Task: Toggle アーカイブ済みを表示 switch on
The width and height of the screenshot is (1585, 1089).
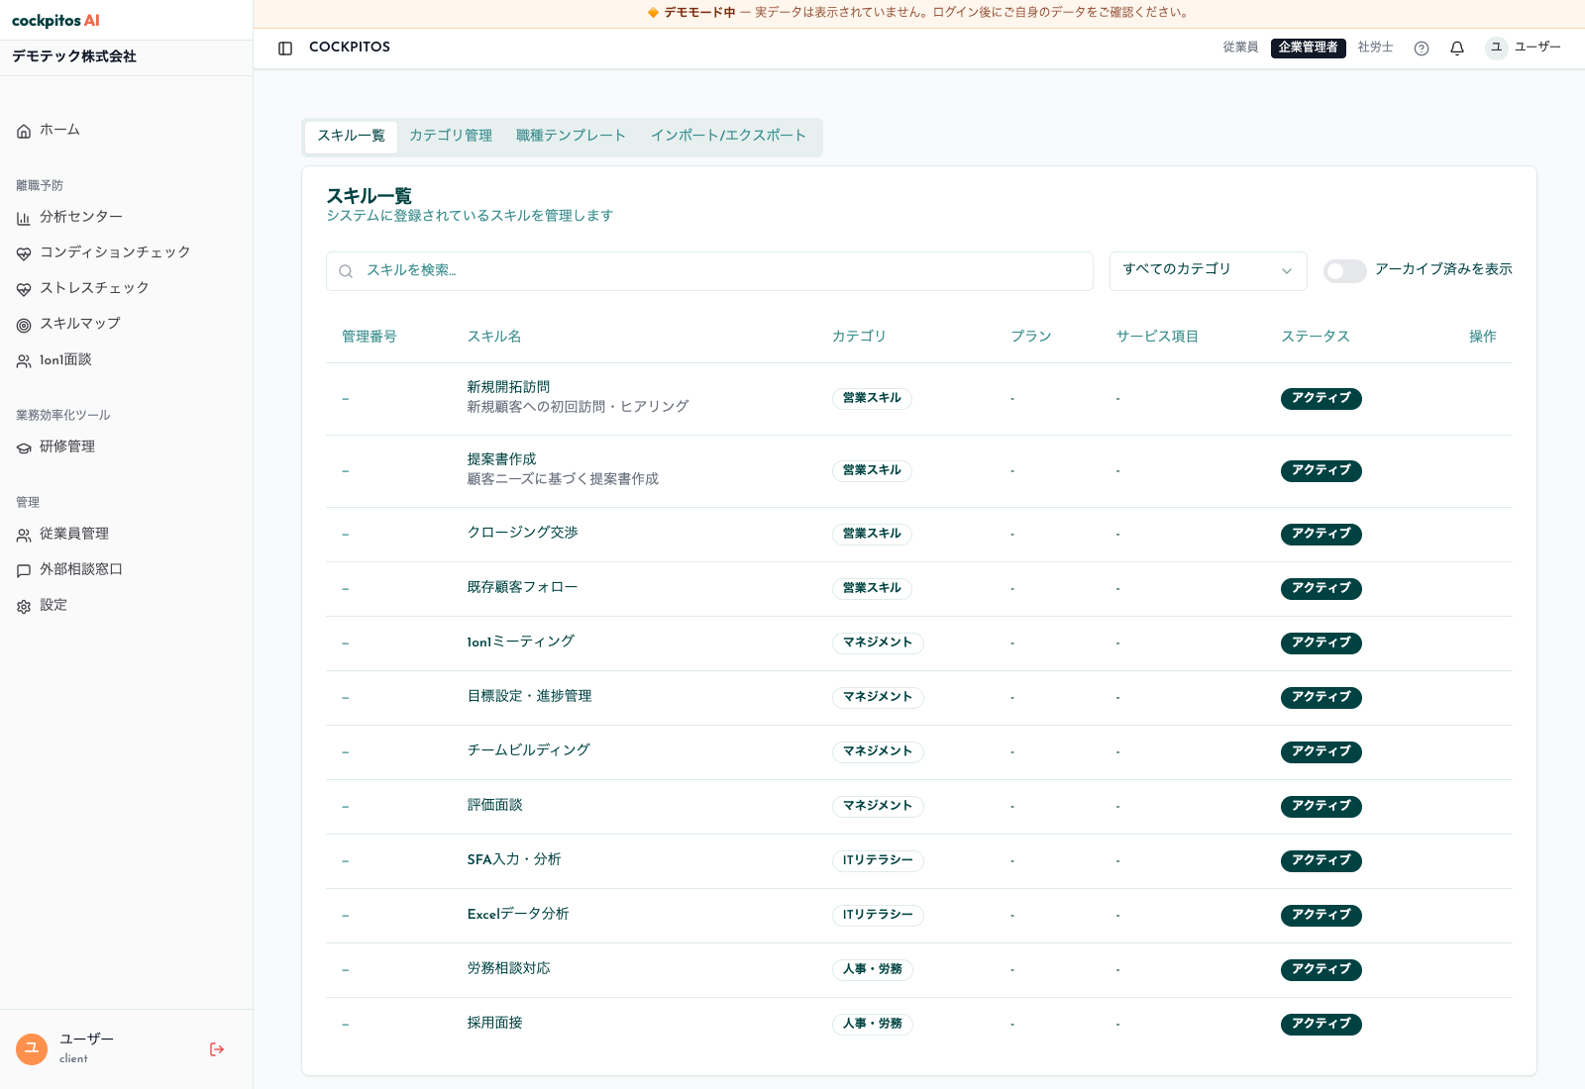Action: (x=1344, y=270)
